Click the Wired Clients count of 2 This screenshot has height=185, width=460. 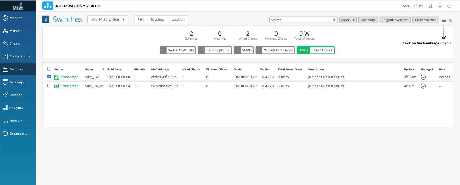[248, 34]
